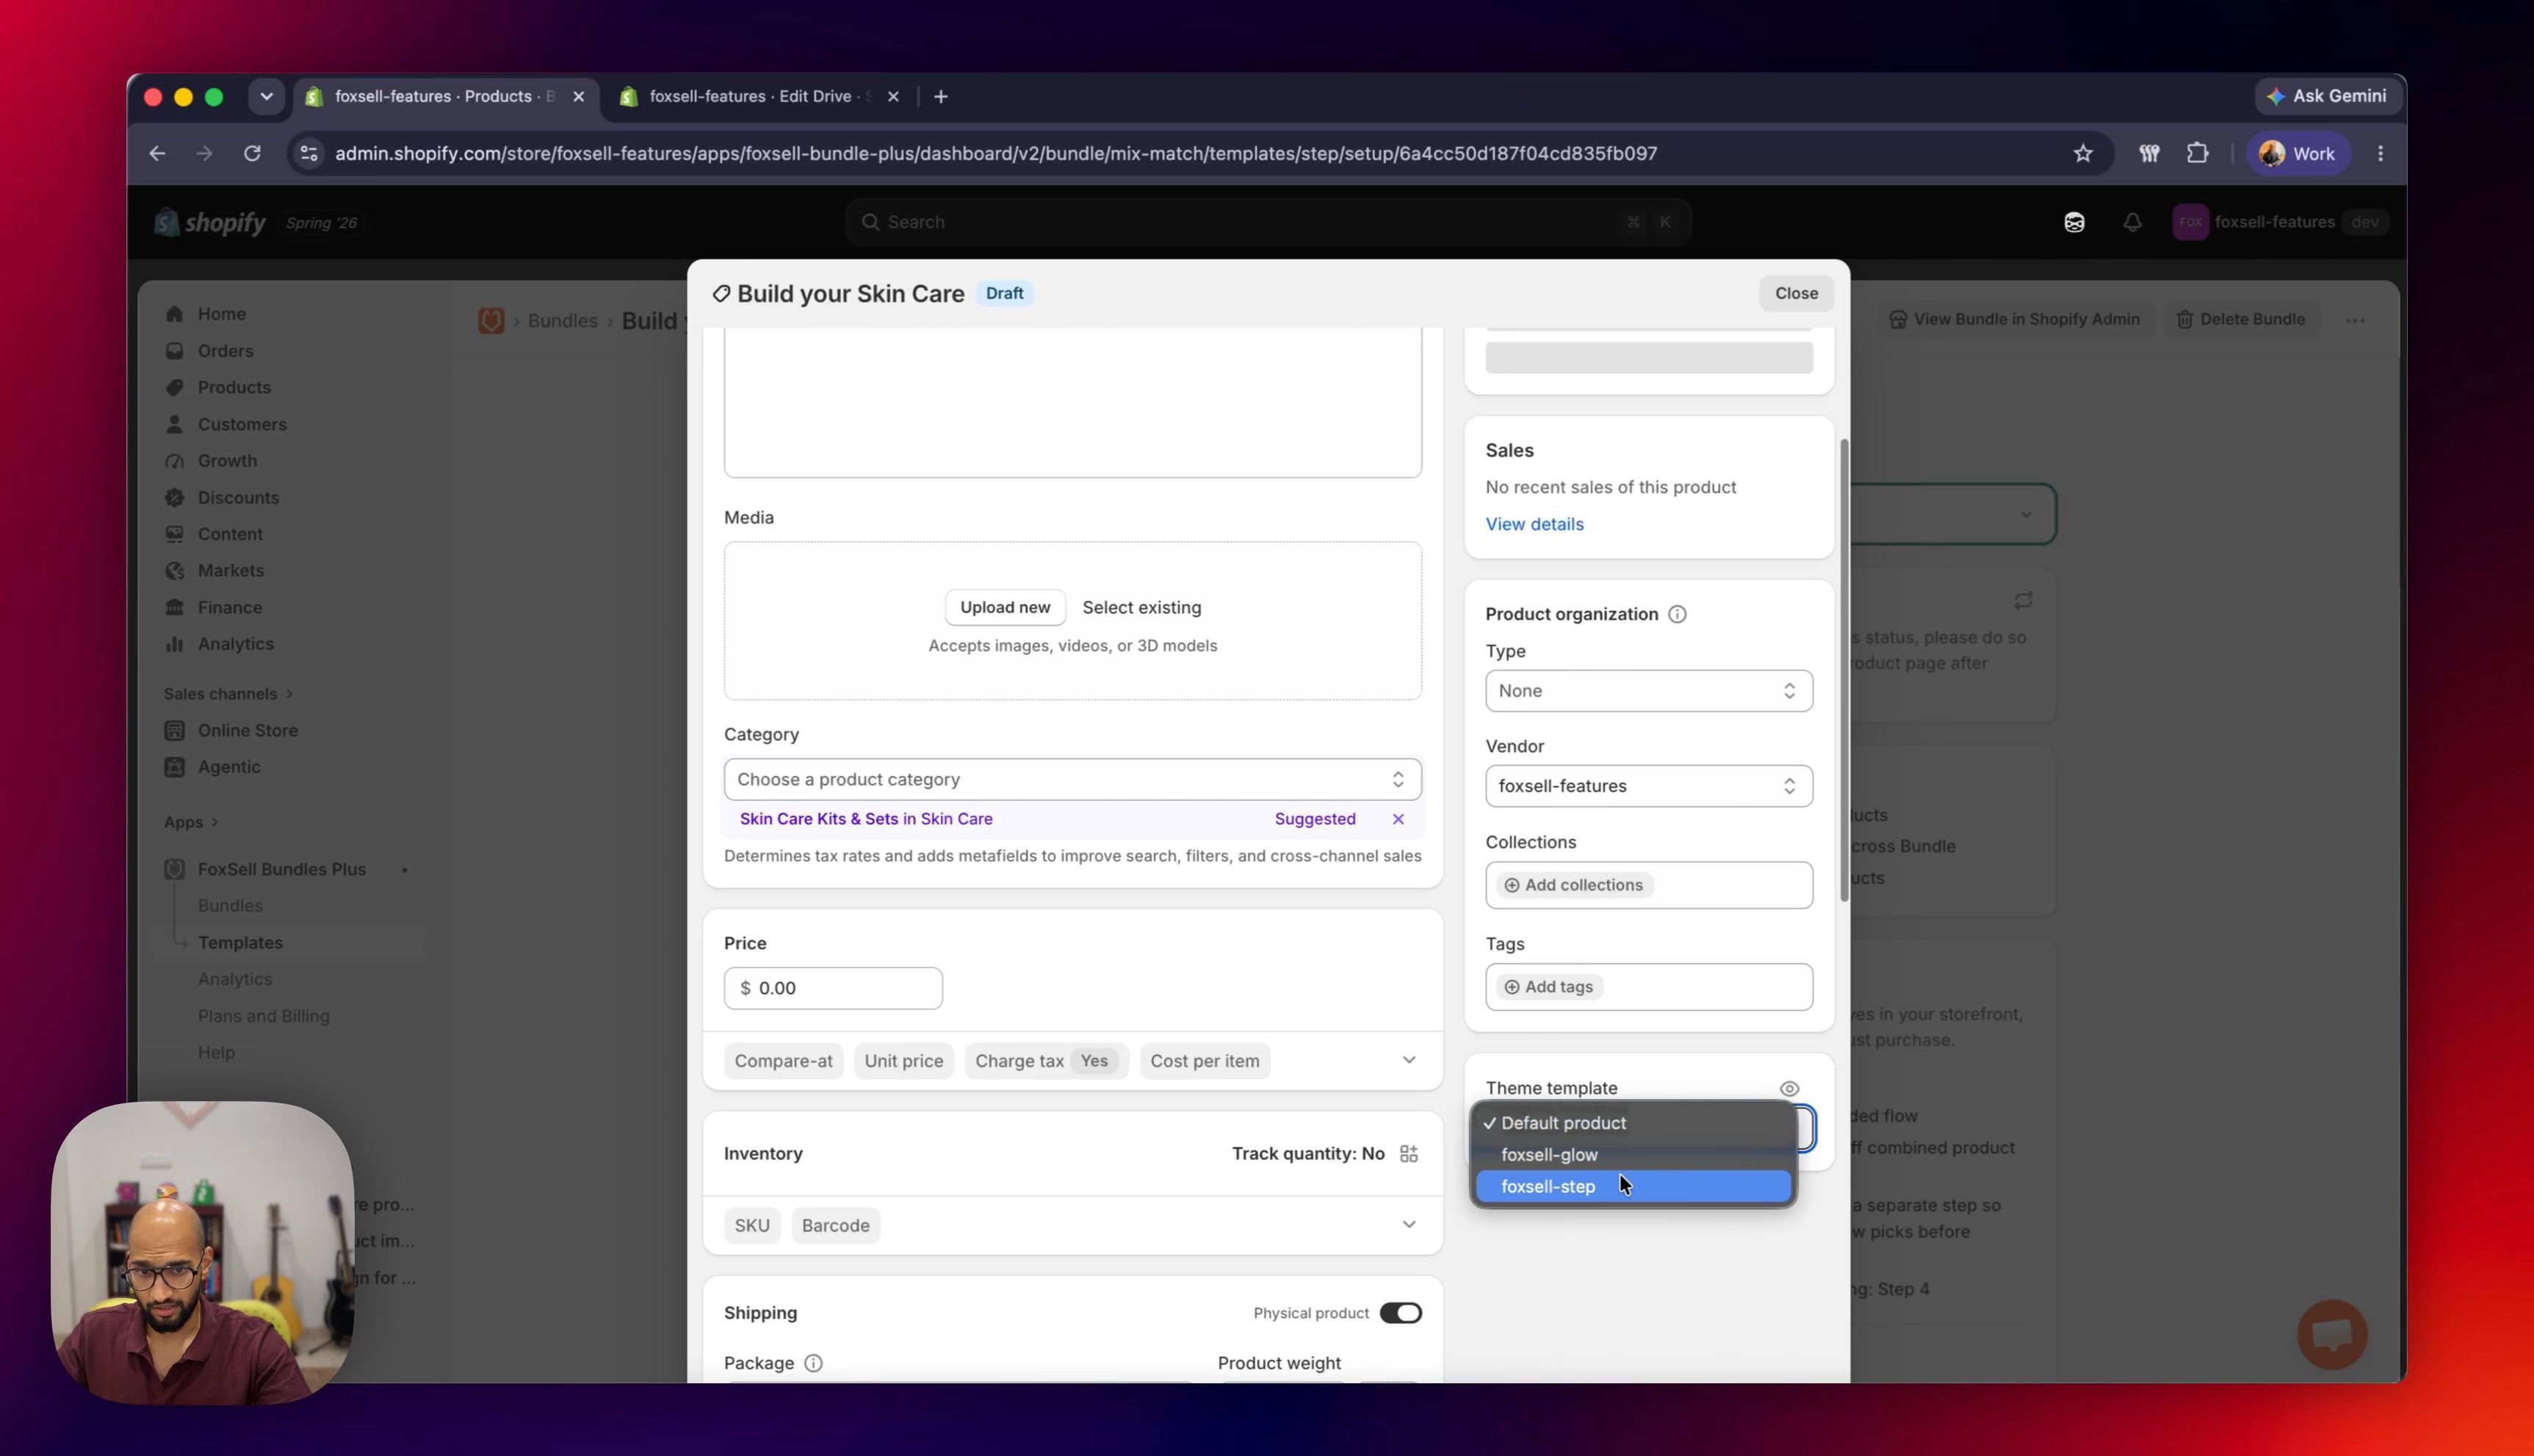Open Choose a product category dropdown

click(x=1072, y=779)
